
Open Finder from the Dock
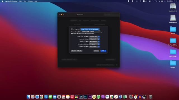(x=28, y=97)
